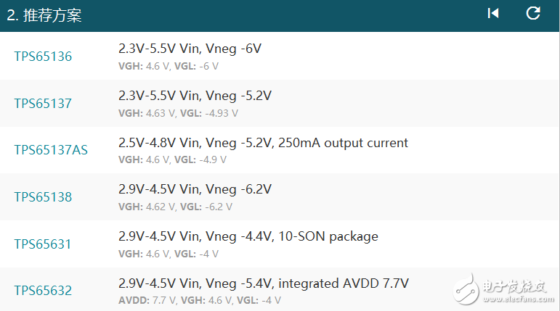Click the skip-to-first-step icon in header

pyautogui.click(x=493, y=14)
